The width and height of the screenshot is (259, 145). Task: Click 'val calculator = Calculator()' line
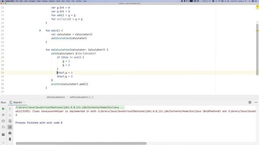click(72, 34)
